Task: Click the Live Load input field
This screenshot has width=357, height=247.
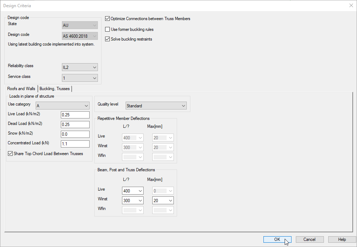Action: [75, 115]
